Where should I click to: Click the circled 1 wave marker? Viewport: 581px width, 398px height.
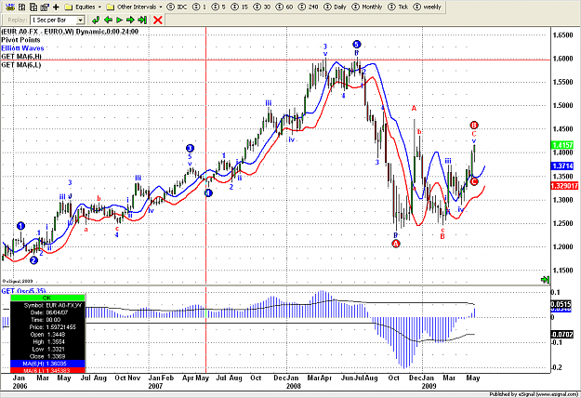pos(20,226)
